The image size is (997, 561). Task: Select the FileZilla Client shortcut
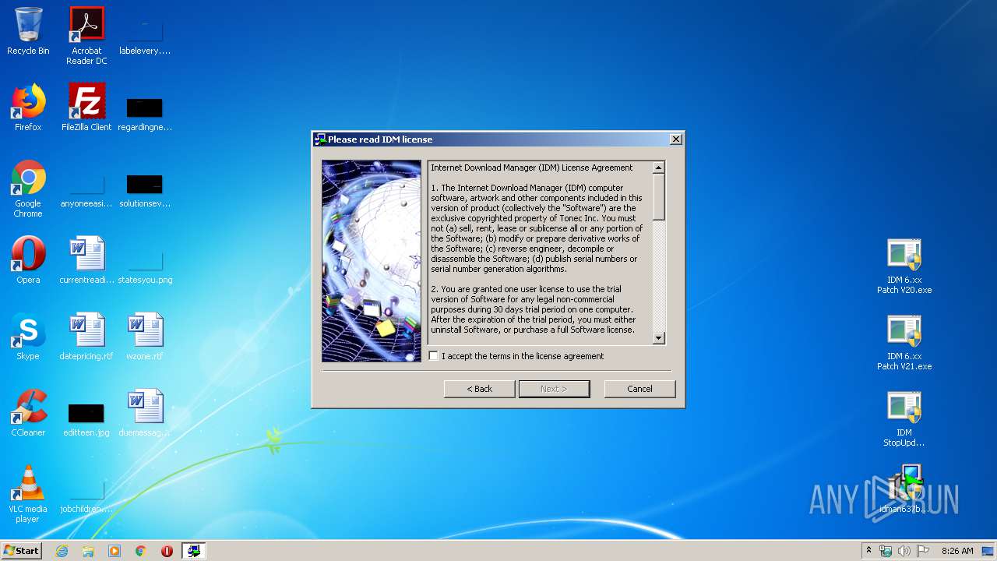coord(86,108)
